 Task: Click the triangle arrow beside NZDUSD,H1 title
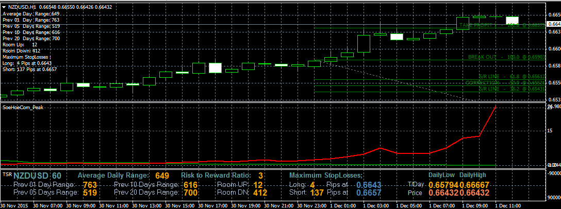pyautogui.click(x=4, y=7)
